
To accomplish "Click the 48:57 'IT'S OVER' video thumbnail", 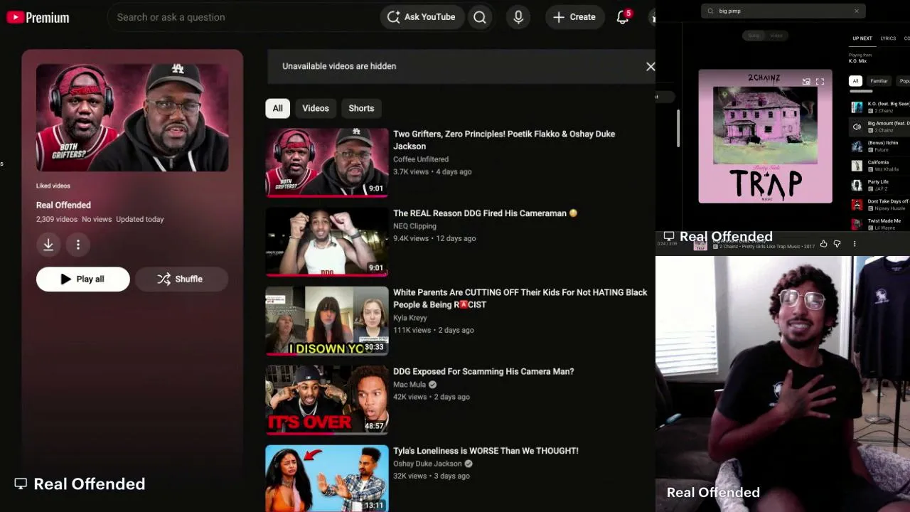I will pyautogui.click(x=327, y=400).
